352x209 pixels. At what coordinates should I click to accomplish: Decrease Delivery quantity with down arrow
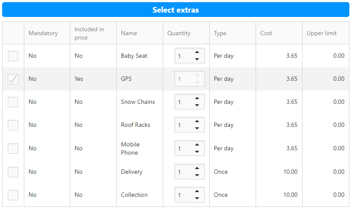click(x=197, y=175)
